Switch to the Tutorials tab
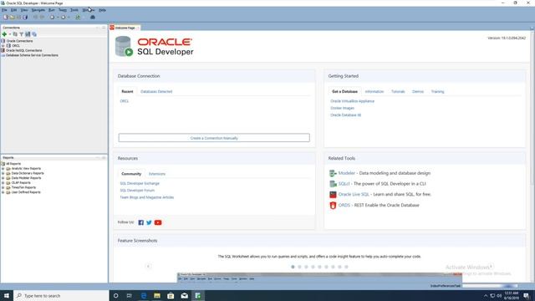This screenshot has width=535, height=301. [x=398, y=92]
